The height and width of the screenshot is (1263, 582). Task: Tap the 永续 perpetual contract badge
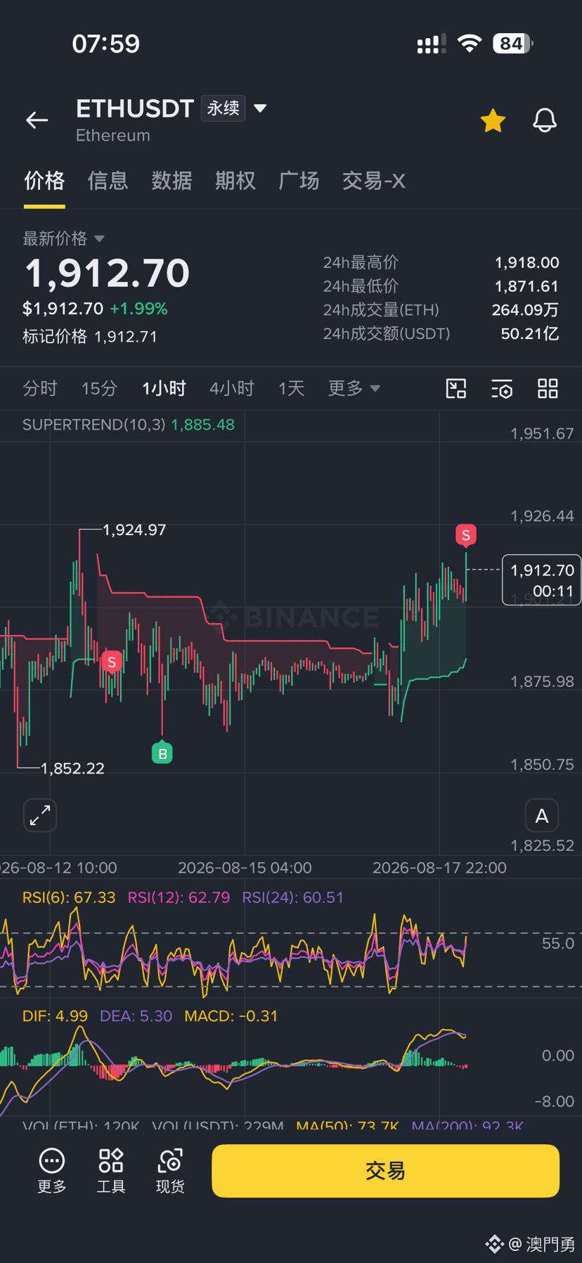pyautogui.click(x=223, y=108)
